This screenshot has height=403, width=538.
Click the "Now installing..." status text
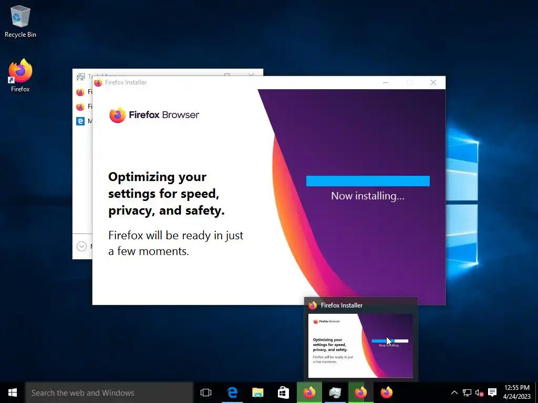pos(368,196)
